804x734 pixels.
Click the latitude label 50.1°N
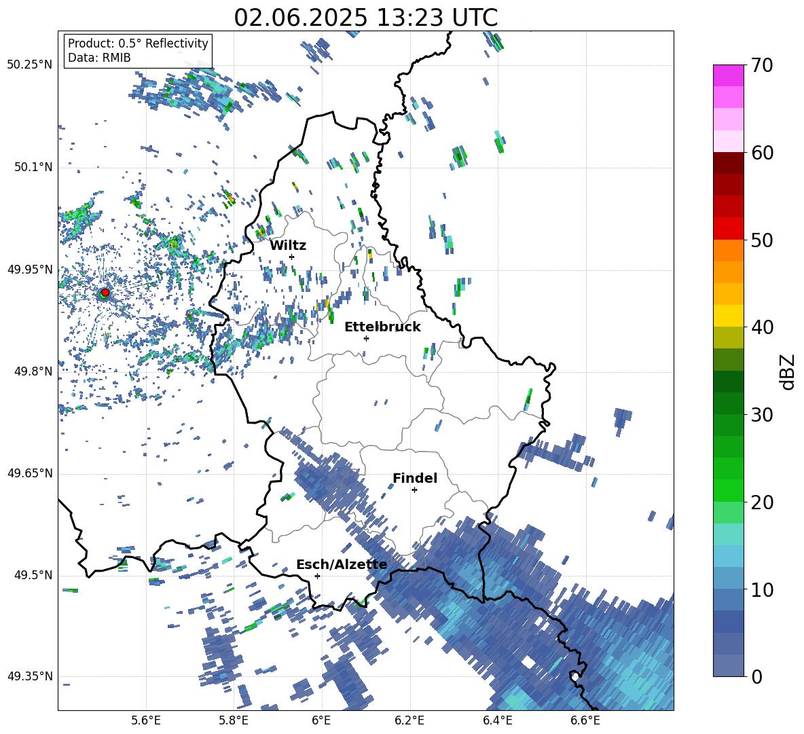click(x=33, y=168)
